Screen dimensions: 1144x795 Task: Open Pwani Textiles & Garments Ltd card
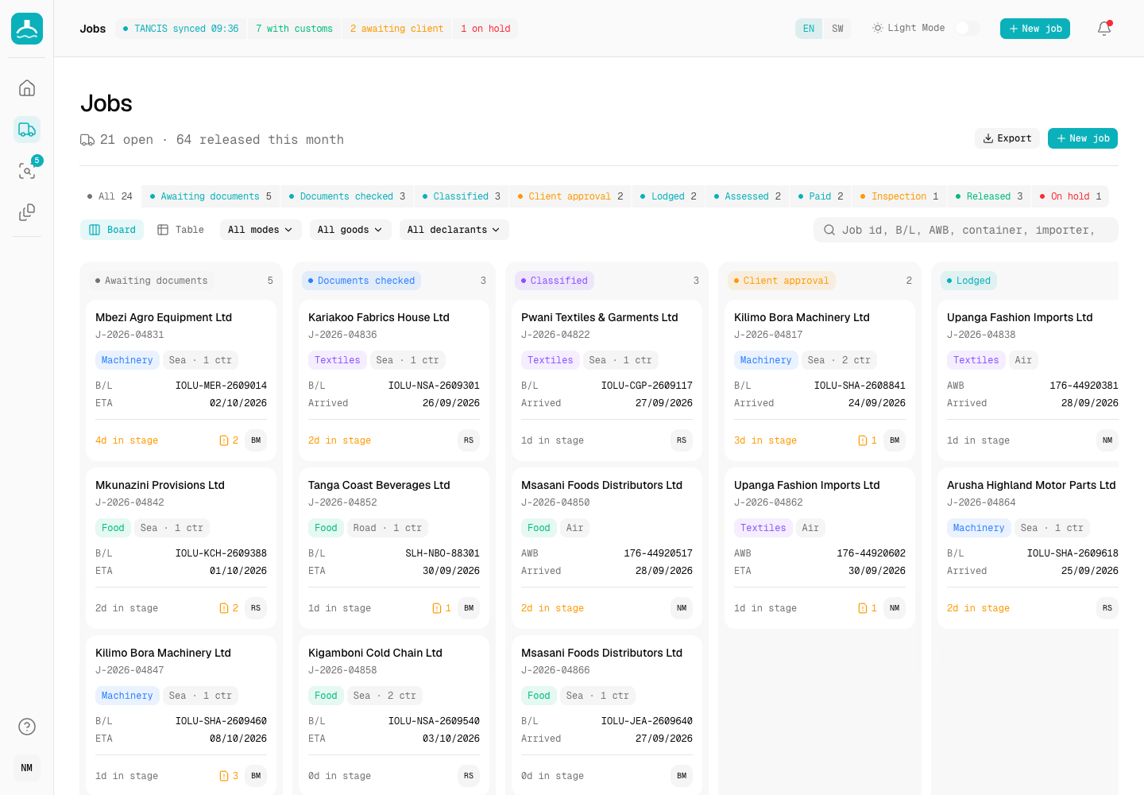click(607, 380)
